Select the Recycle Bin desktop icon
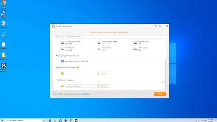Viewport: 217px width, 122px height. [x=4, y=25]
